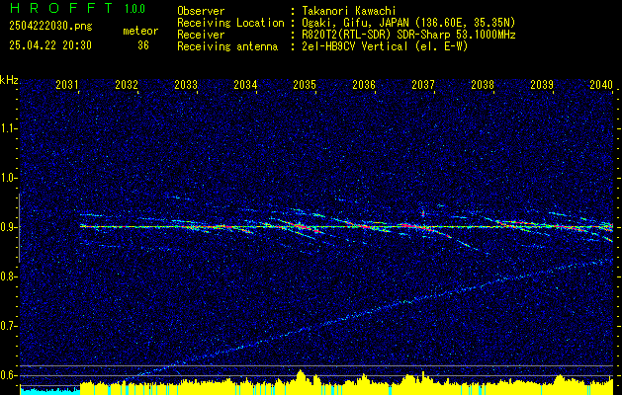
Task: Click the 'Receiving Location' label
Action: coord(230,23)
